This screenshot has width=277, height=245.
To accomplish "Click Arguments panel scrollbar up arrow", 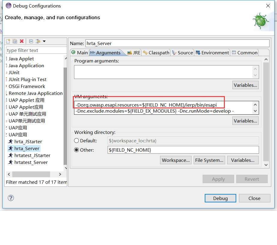I will [x=266, y=59].
